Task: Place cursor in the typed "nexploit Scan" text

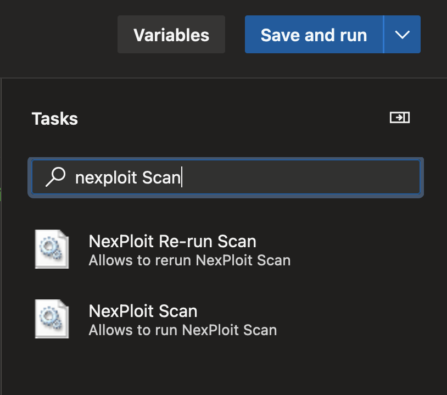Action: (128, 177)
